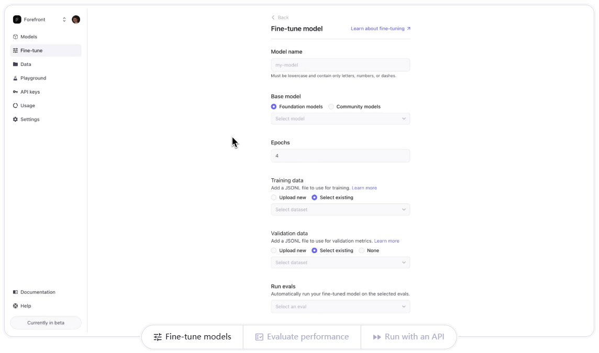This screenshot has height=353, width=599.
Task: Open the Usage circle icon
Action: tap(16, 106)
